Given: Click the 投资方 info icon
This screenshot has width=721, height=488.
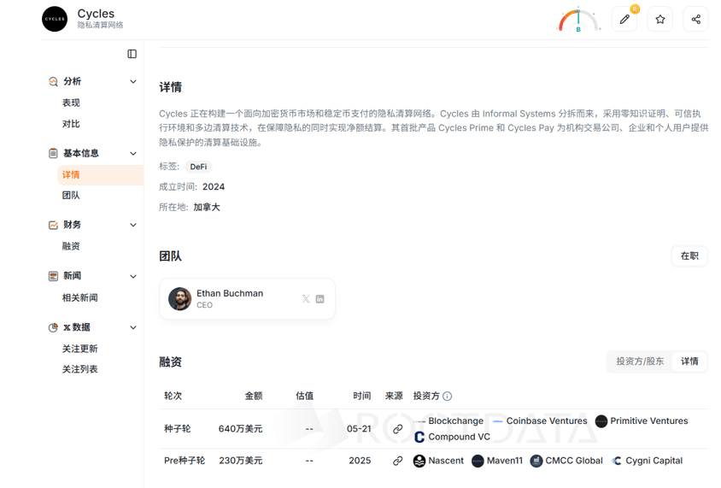Looking at the screenshot, I should 448,396.
